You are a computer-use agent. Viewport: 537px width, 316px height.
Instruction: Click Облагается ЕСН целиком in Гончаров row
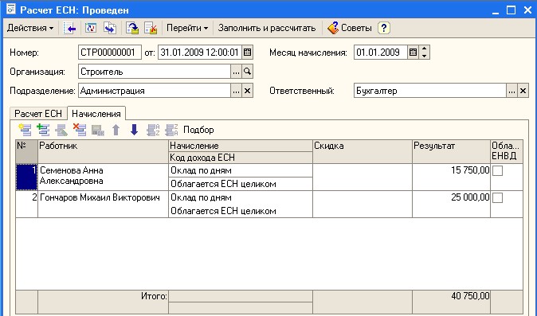pyautogui.click(x=241, y=211)
